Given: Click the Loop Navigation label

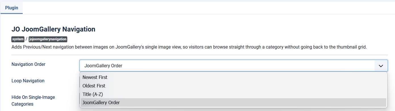Looking at the screenshot, I should click(x=28, y=81).
